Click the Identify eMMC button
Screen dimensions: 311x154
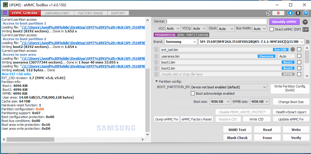284,22
